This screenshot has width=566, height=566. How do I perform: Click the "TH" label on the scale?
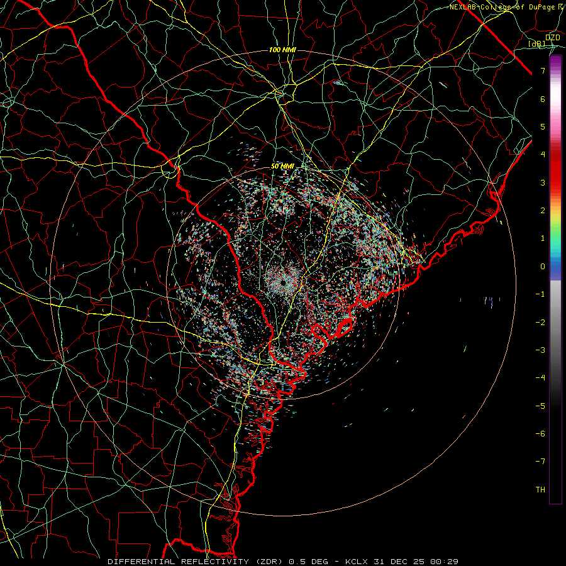540,490
